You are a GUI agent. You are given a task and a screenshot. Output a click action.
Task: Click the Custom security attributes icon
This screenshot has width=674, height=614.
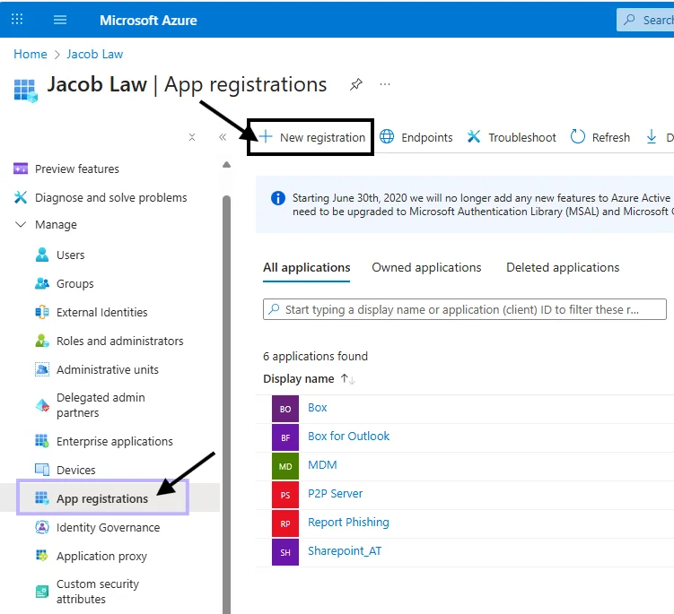pos(41,592)
